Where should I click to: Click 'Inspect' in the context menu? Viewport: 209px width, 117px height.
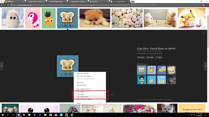point(79,103)
